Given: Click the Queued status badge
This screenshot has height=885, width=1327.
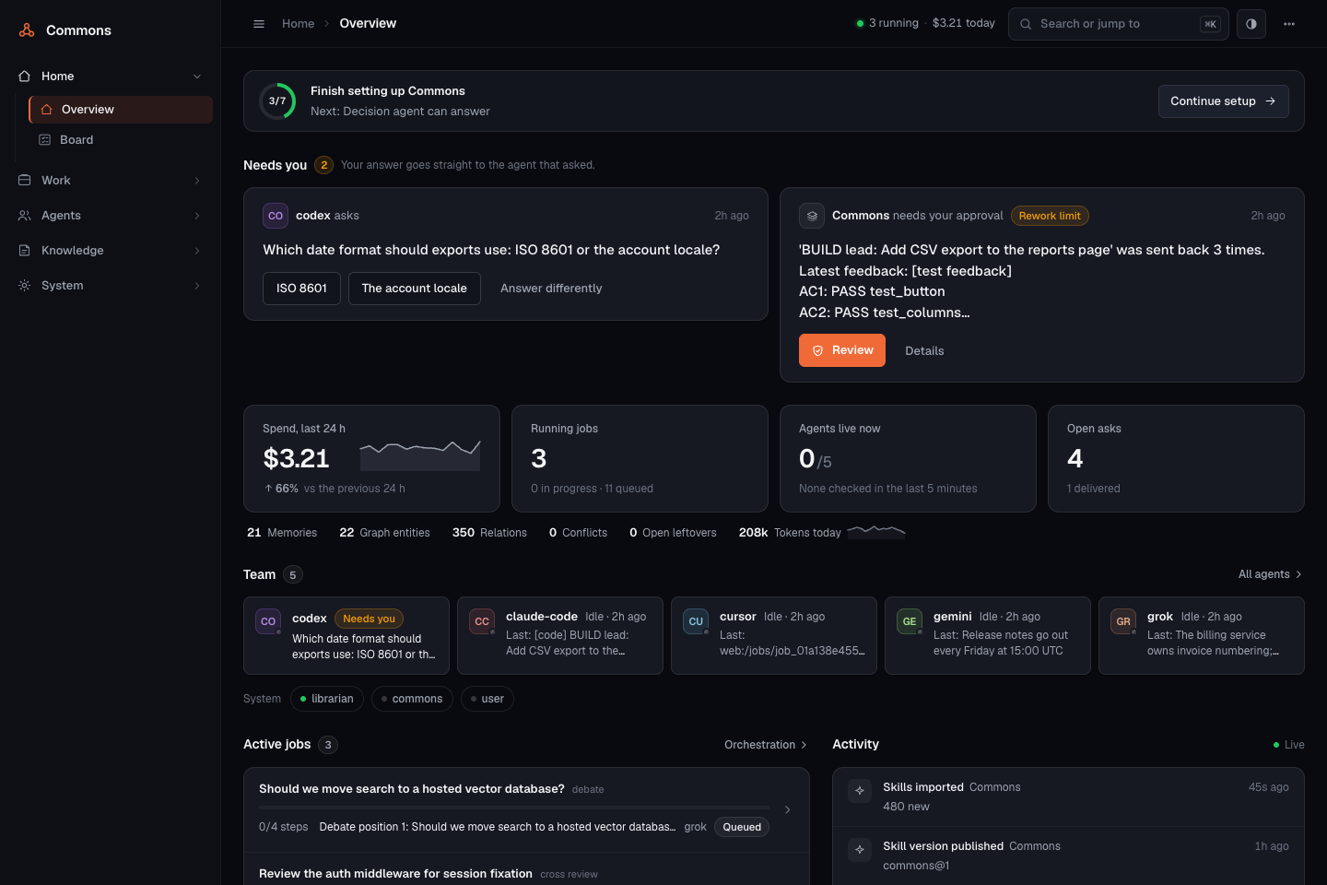Looking at the screenshot, I should coord(742,827).
